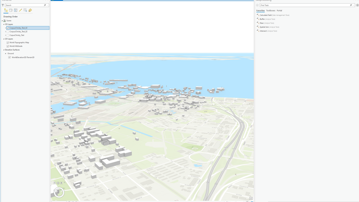Viewport: 359px width, 202px height.
Task: Collapse the Ground surface node
Action: click(6, 54)
